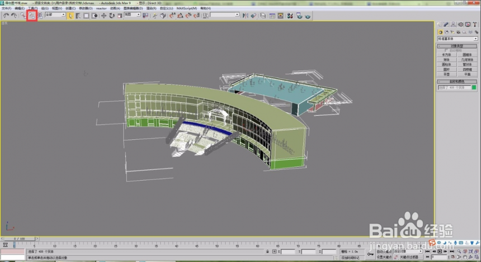Click the Align tool icon
Viewport: 481px width, 262px height.
pos(253,16)
